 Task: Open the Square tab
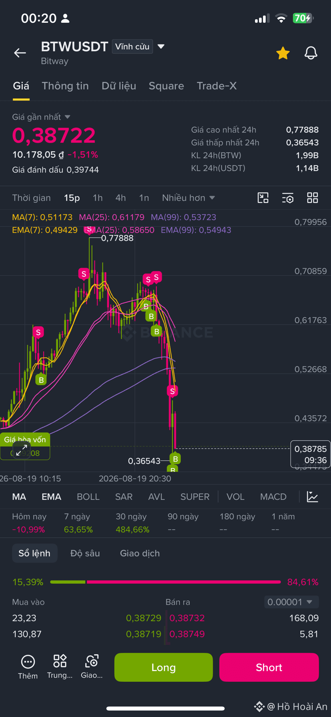[166, 86]
